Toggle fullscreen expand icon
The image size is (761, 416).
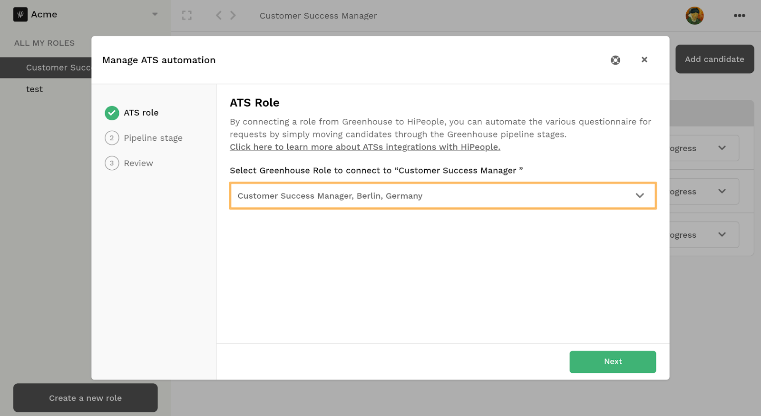point(187,16)
